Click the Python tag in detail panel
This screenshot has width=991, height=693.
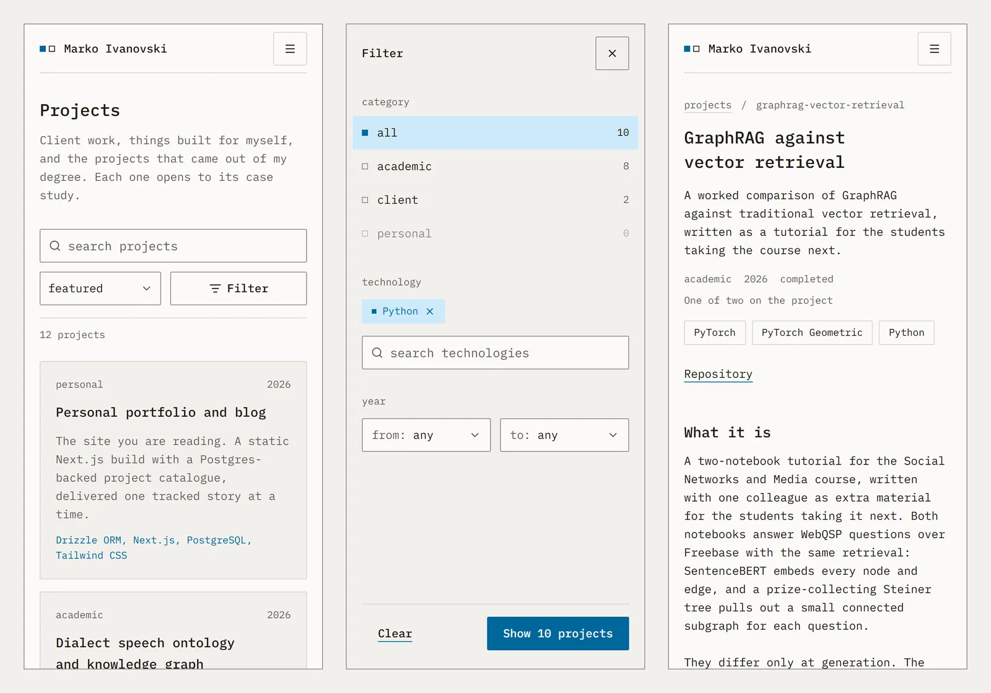(x=906, y=333)
